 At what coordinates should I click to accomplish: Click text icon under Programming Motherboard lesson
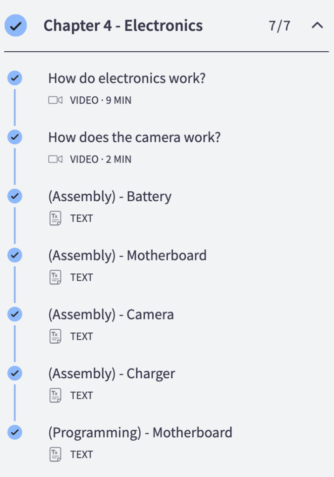[55, 454]
